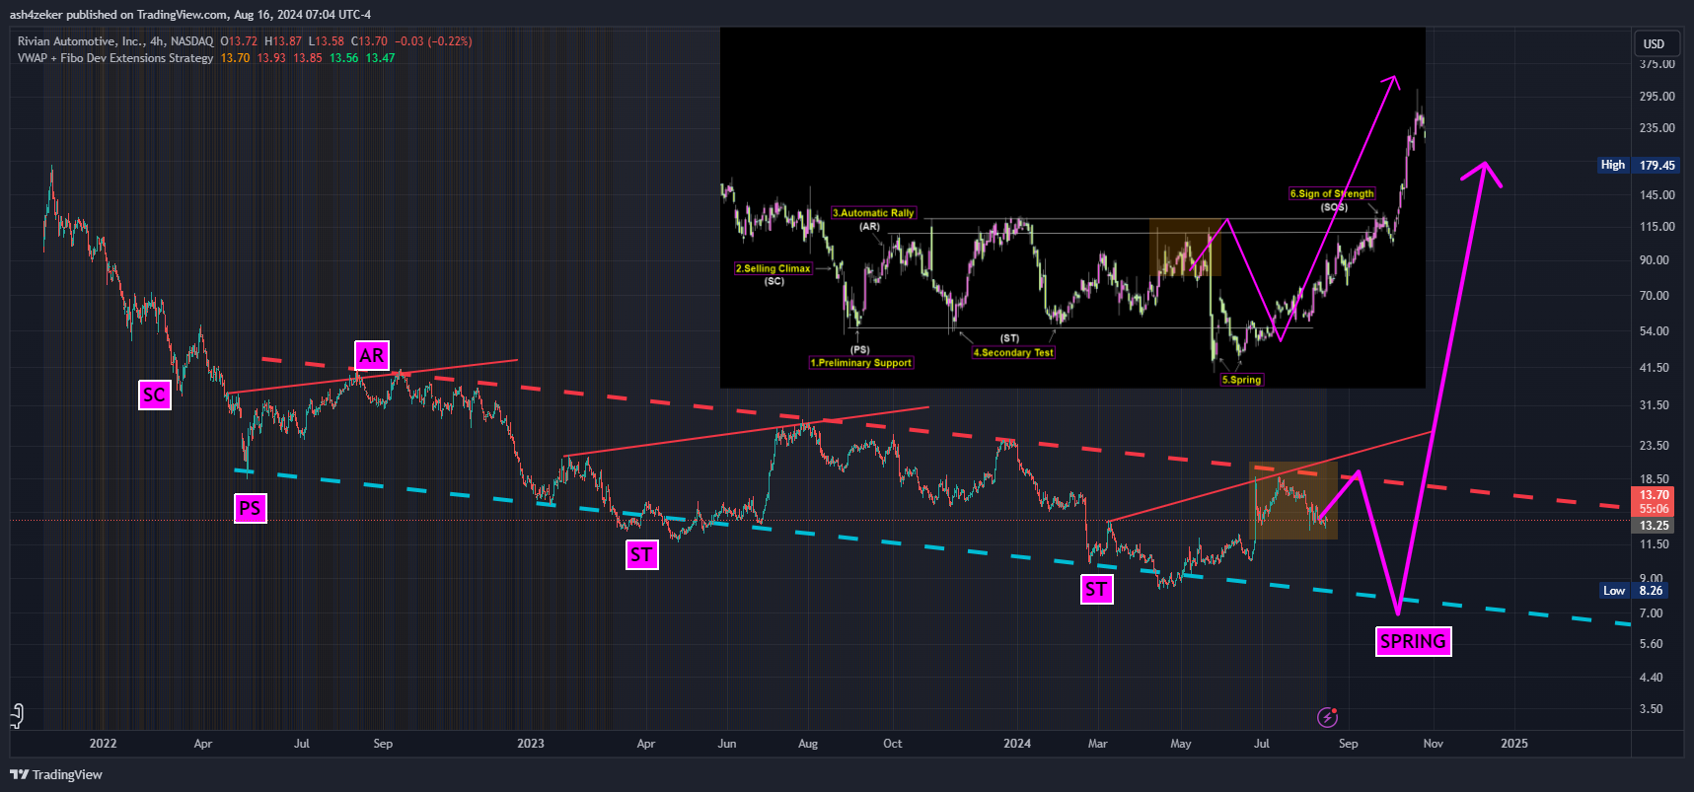Select the VWAP + Fibo Dev Extensions Strategy legend
The image size is (1694, 792).
(115, 58)
